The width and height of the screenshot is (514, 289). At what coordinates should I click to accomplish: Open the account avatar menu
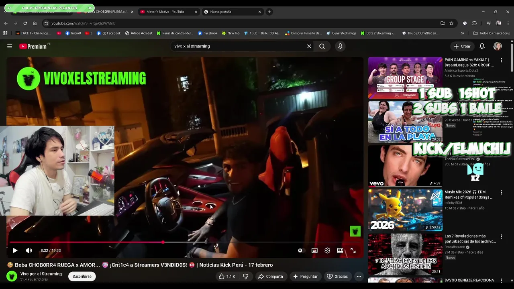[x=498, y=46]
